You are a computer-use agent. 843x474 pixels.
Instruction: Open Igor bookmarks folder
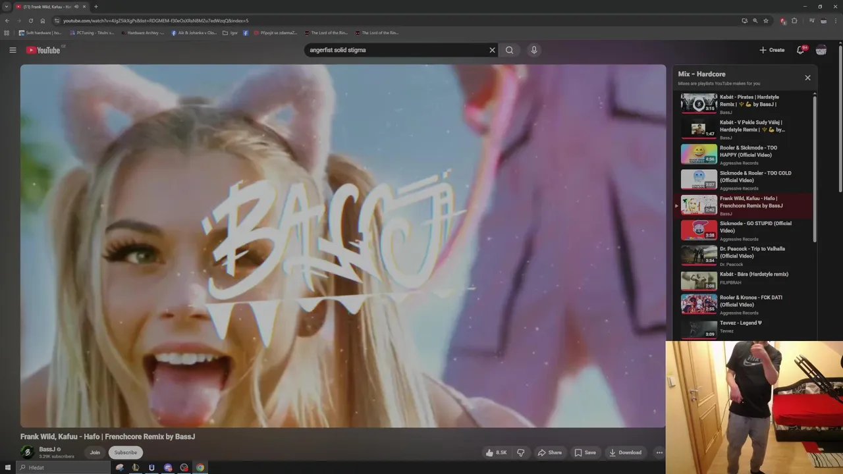[x=231, y=32]
